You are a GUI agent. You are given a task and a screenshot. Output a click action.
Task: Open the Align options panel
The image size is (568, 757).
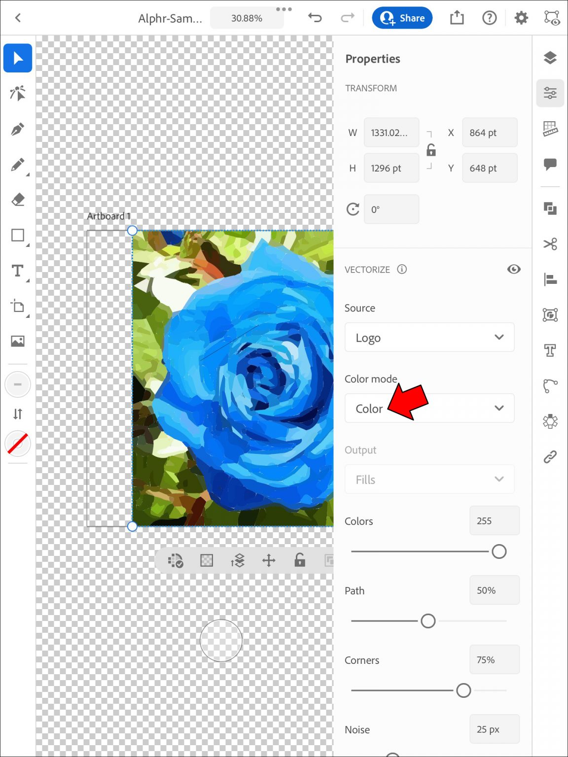point(550,280)
